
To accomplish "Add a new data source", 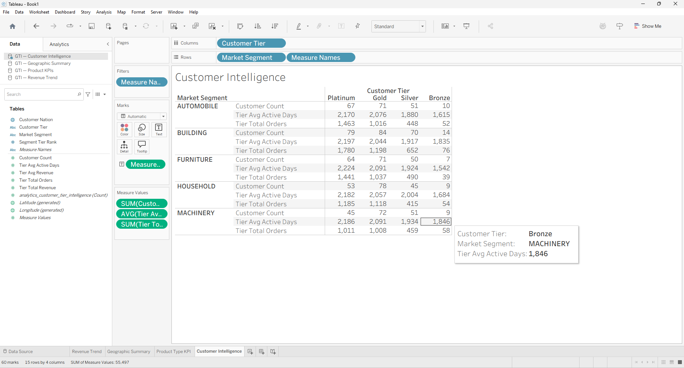I will (x=108, y=26).
